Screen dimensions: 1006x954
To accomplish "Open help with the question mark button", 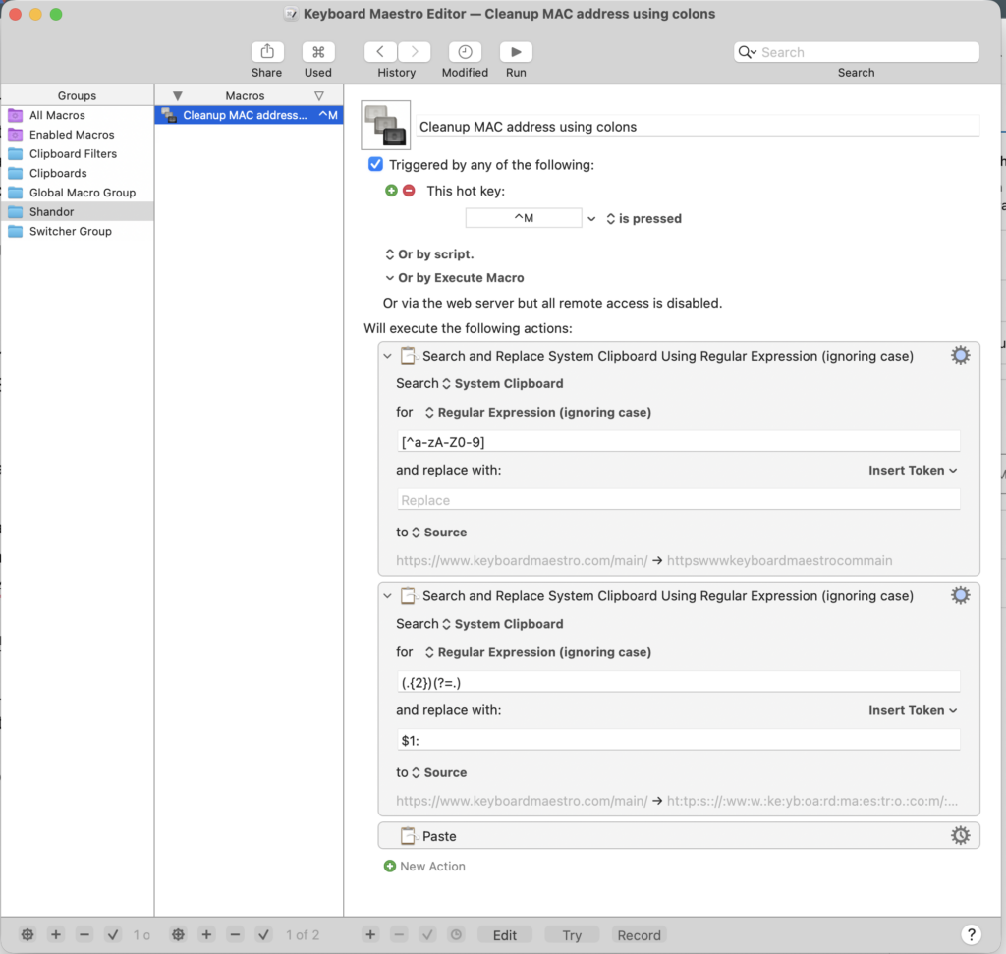I will point(970,934).
